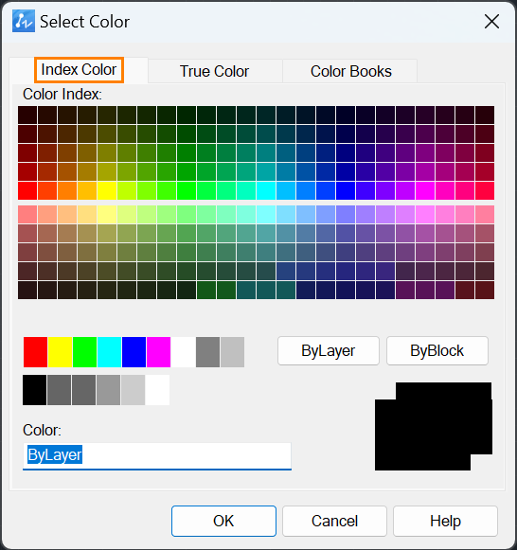
Task: Pick the red standard color swatch
Action: pyautogui.click(x=35, y=352)
